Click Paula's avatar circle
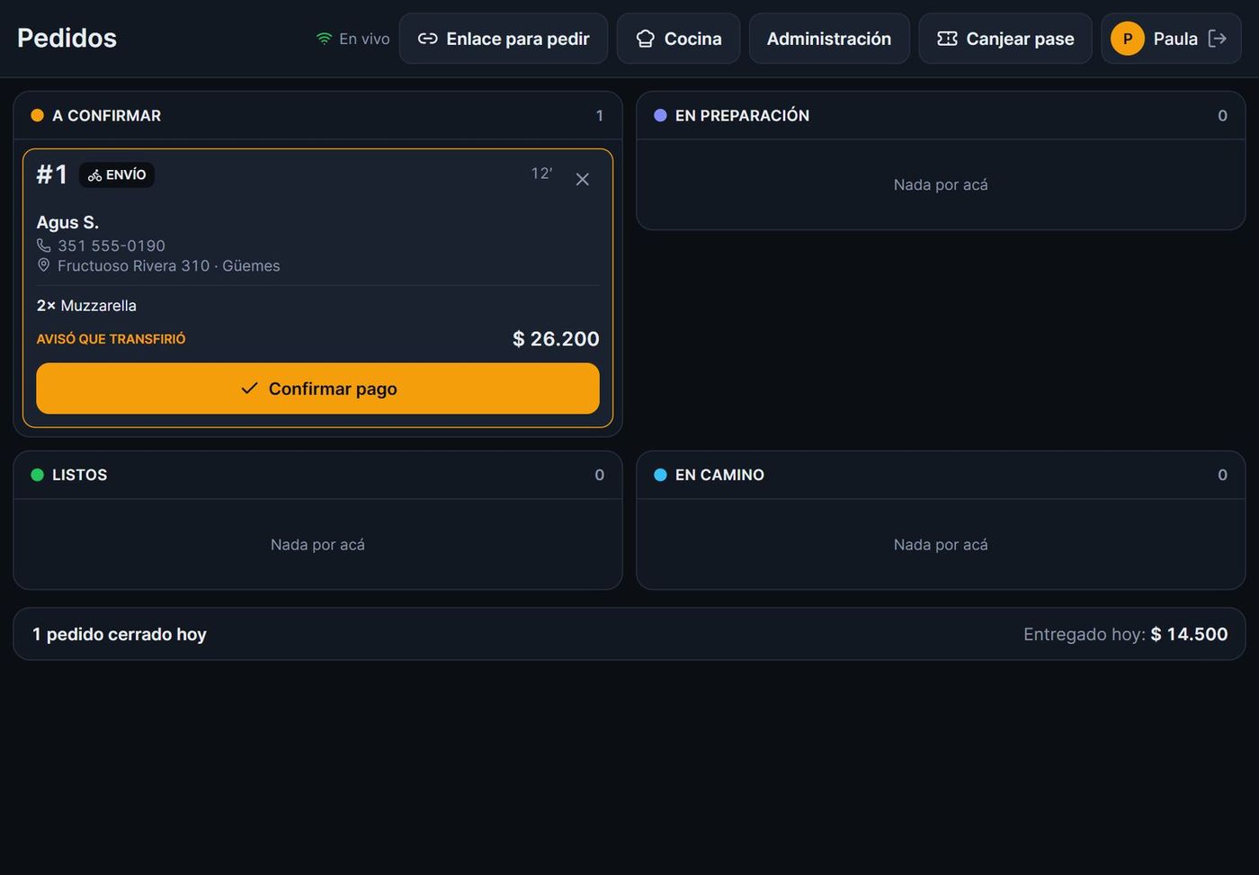Viewport: 1259px width, 875px height. [1127, 39]
